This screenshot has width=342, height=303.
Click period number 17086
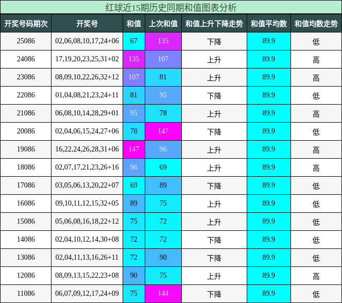(26, 185)
